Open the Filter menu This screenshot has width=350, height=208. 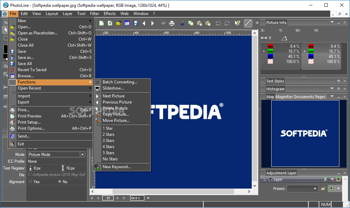point(94,14)
